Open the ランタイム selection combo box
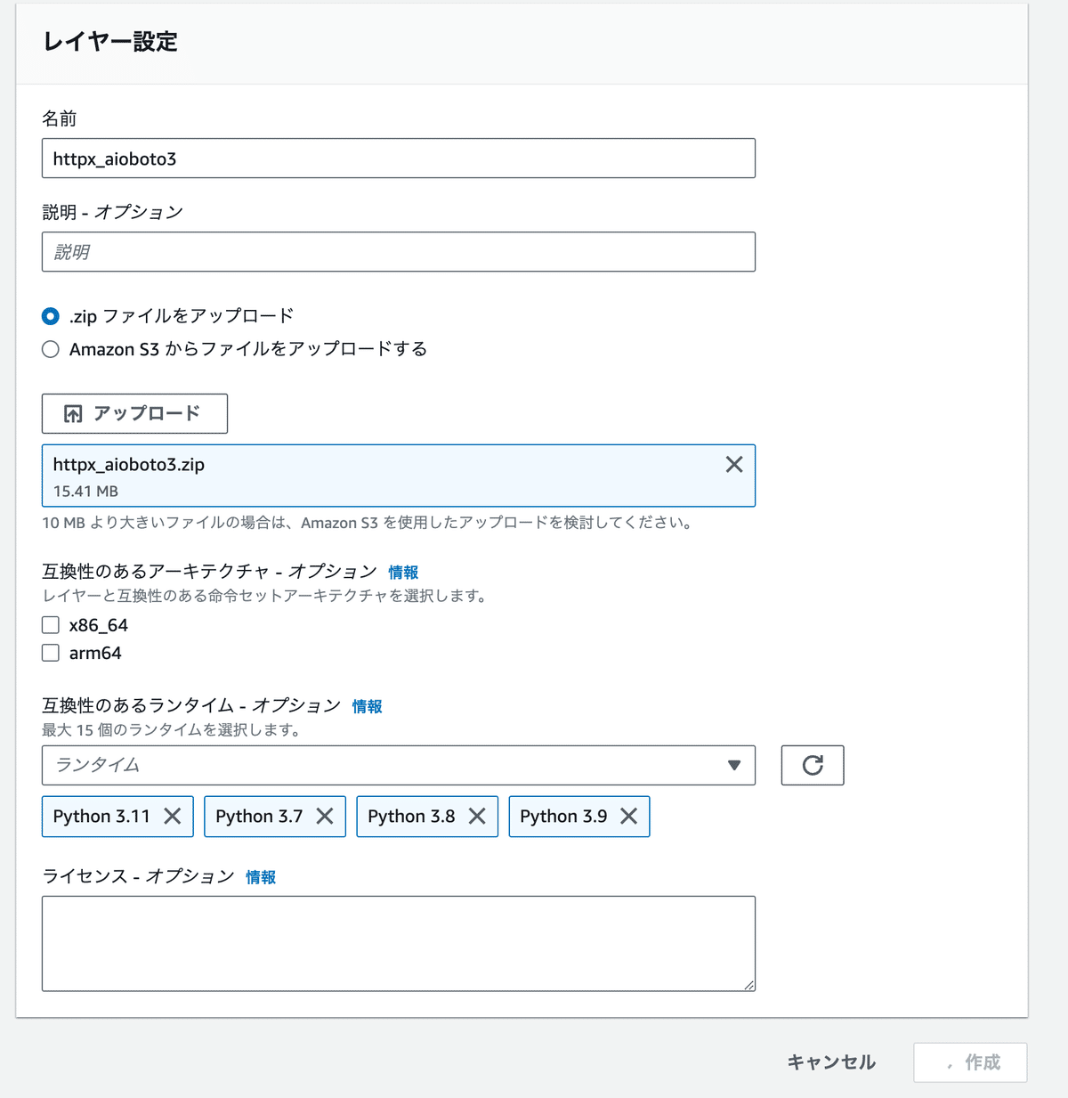This screenshot has width=1068, height=1098. pos(399,765)
